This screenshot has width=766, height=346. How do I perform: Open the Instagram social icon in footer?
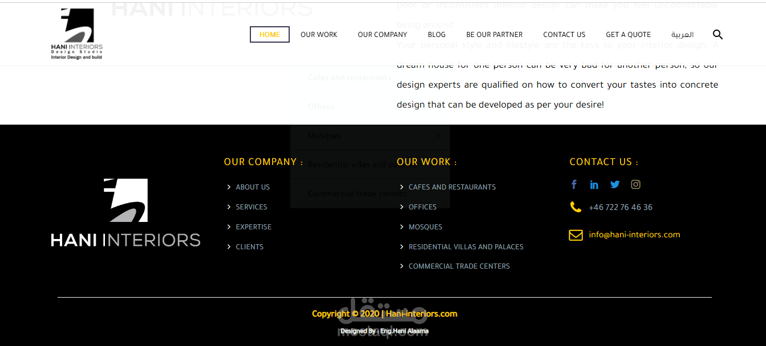click(x=635, y=184)
